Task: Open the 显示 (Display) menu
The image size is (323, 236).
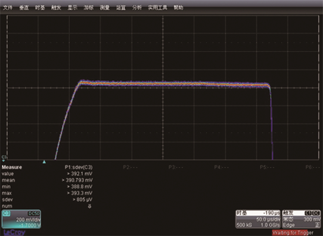Action: (x=72, y=8)
